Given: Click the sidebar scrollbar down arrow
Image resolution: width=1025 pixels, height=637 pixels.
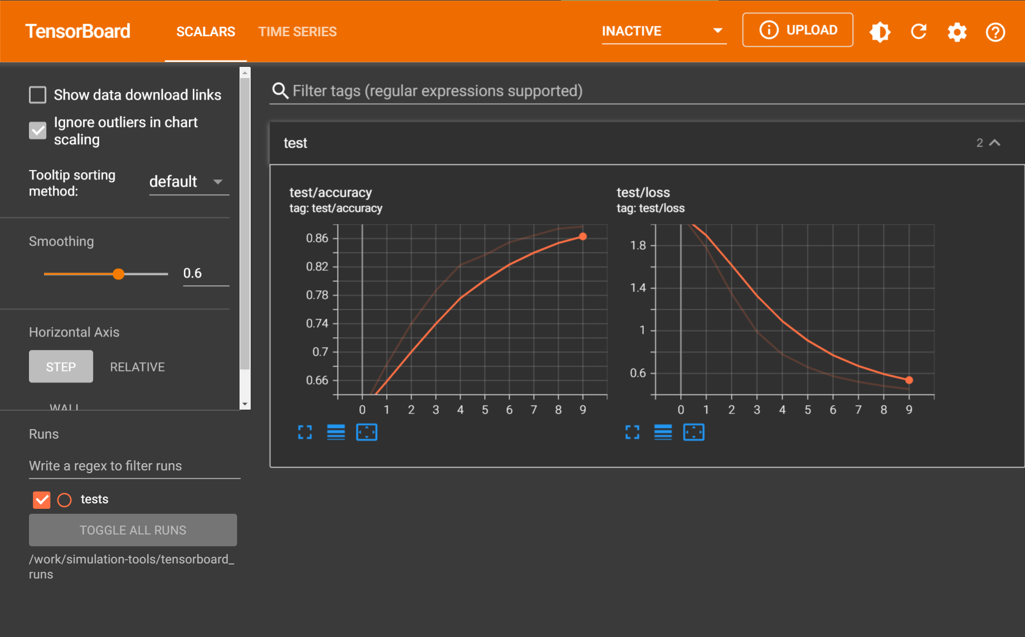Looking at the screenshot, I should (245, 404).
